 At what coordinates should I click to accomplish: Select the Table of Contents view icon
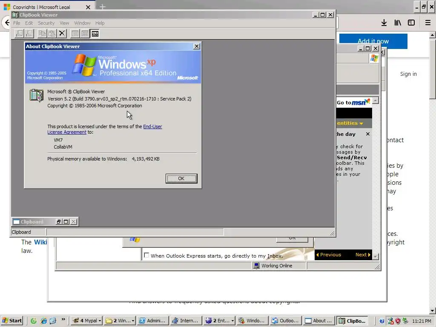click(x=75, y=34)
